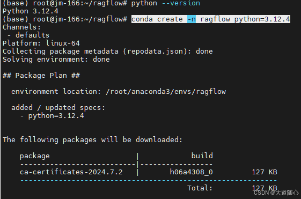Image resolution: width=301 pixels, height=199 pixels.
Task: Click the added / updated specs line
Action: coord(58,107)
